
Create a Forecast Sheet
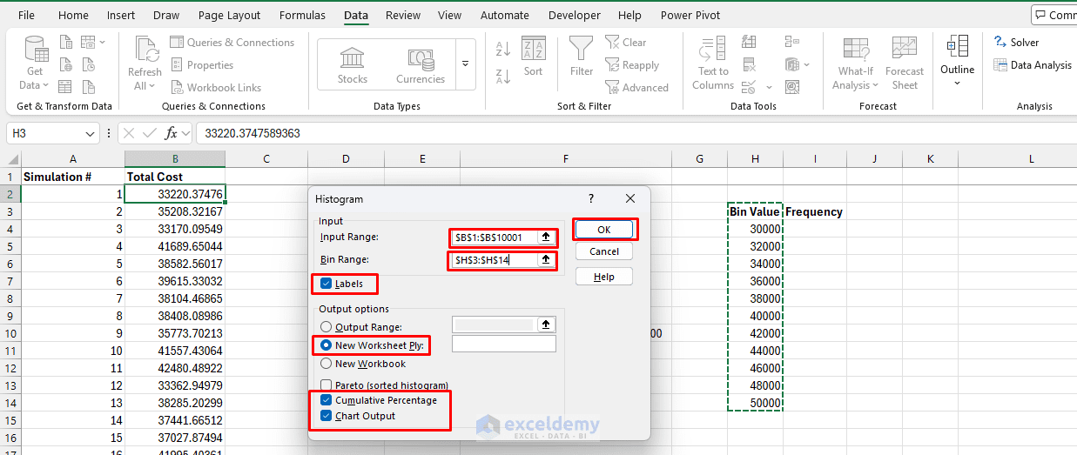coord(905,63)
